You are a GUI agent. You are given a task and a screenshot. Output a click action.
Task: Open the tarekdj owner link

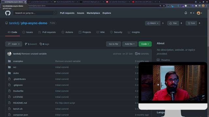pos(14,23)
